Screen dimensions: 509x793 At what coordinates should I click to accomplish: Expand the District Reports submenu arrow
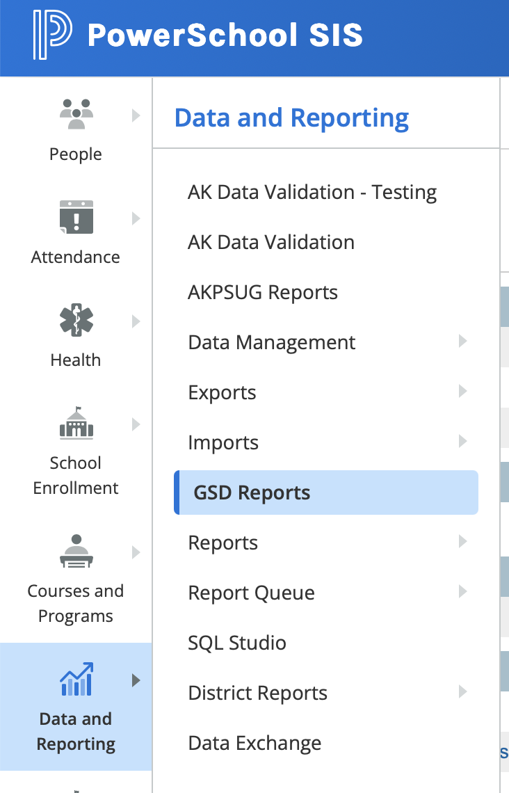(462, 692)
